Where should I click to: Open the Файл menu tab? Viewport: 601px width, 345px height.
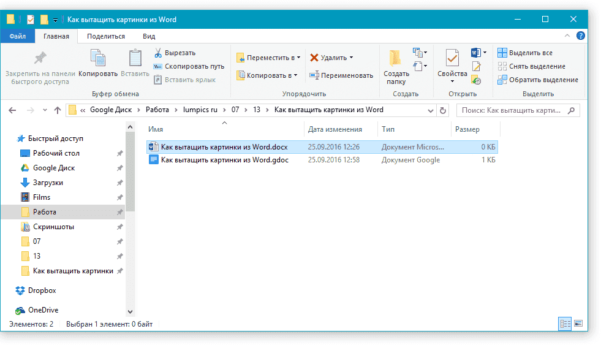tap(18, 36)
